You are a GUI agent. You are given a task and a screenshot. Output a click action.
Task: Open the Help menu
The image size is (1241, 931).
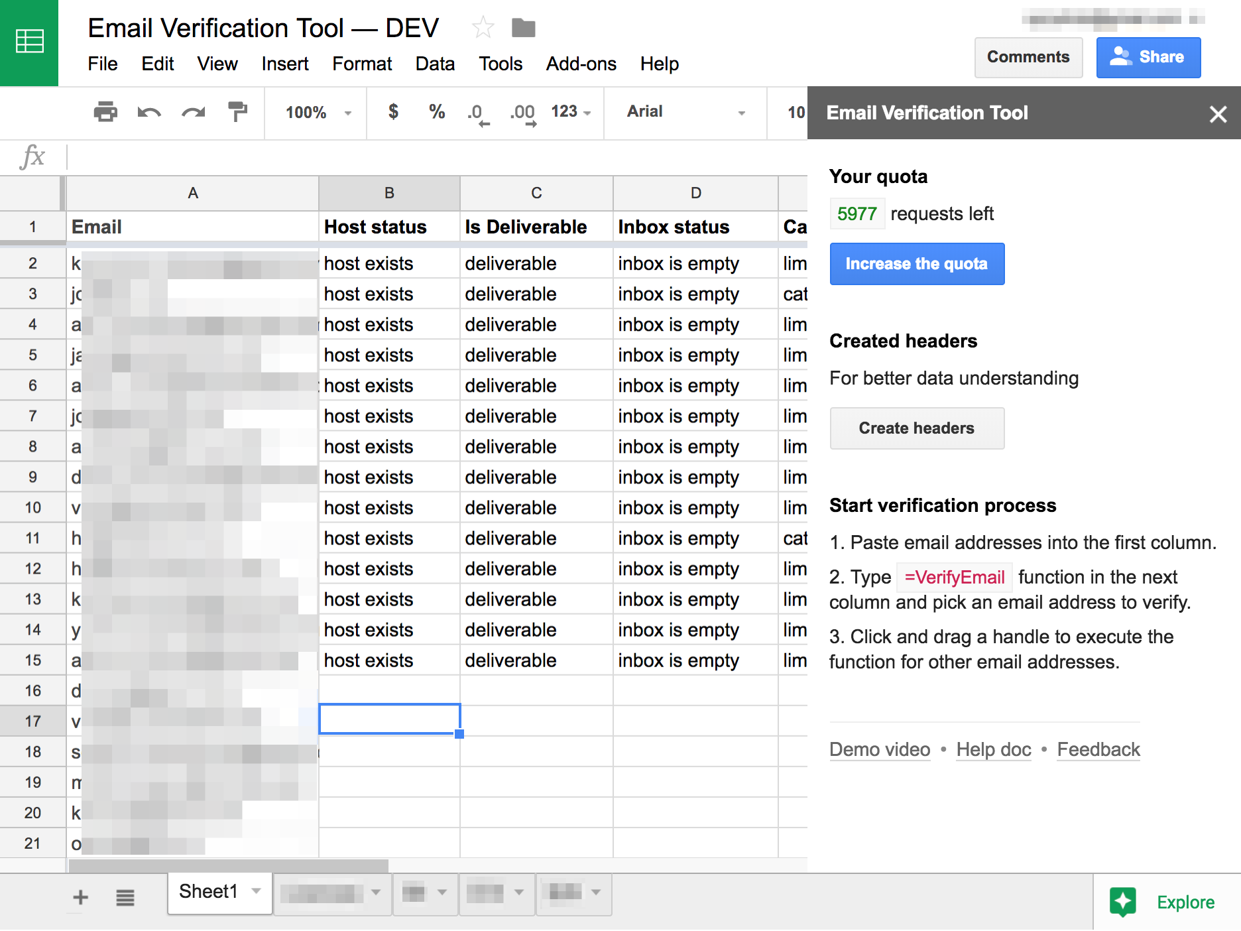pos(660,64)
